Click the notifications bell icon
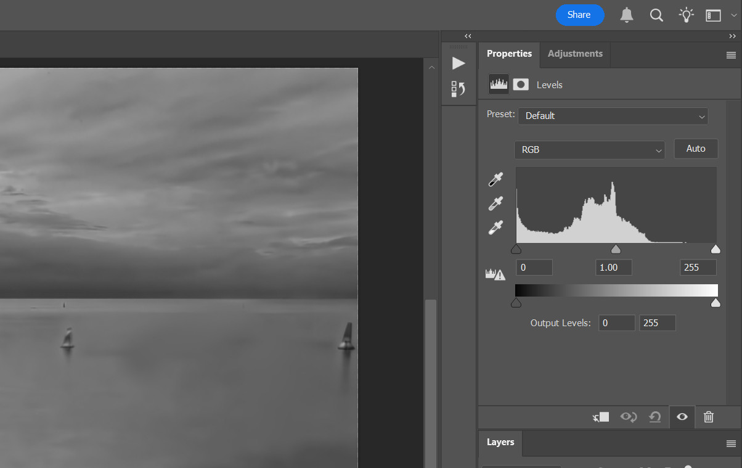The image size is (742, 468). click(x=627, y=15)
